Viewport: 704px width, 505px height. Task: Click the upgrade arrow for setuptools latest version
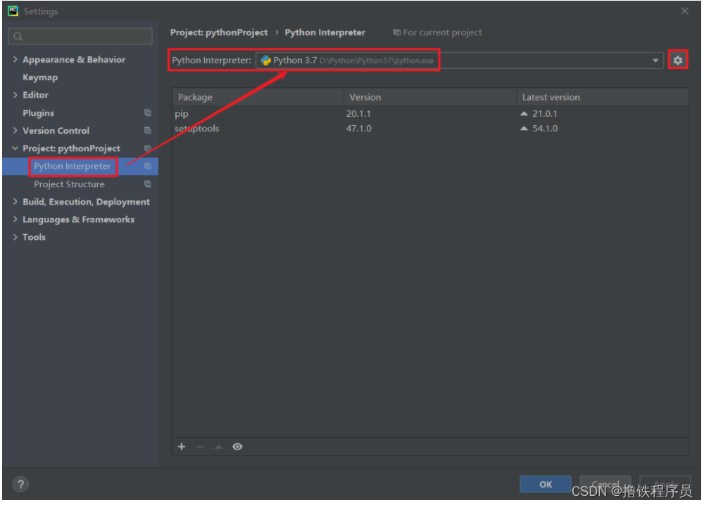524,128
